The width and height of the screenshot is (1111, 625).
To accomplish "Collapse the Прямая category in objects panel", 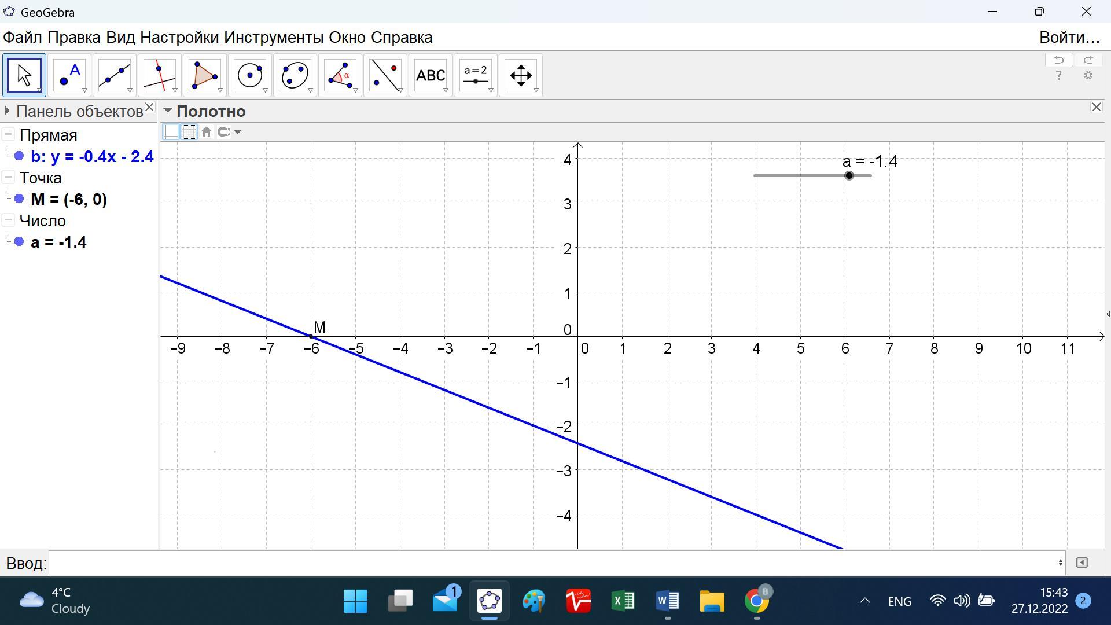I will (x=8, y=135).
